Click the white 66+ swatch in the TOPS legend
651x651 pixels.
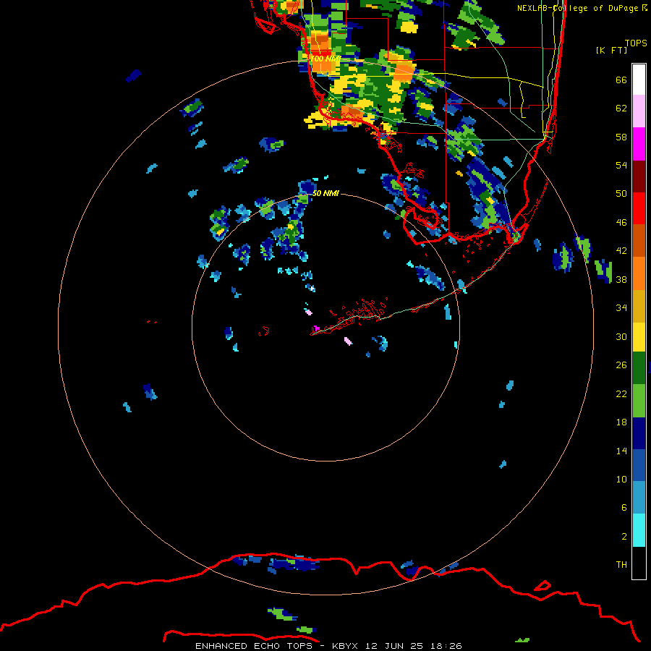pos(639,80)
